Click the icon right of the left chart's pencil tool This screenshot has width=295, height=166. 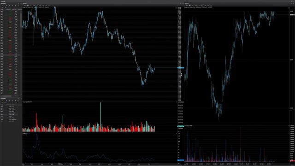tap(28, 6)
